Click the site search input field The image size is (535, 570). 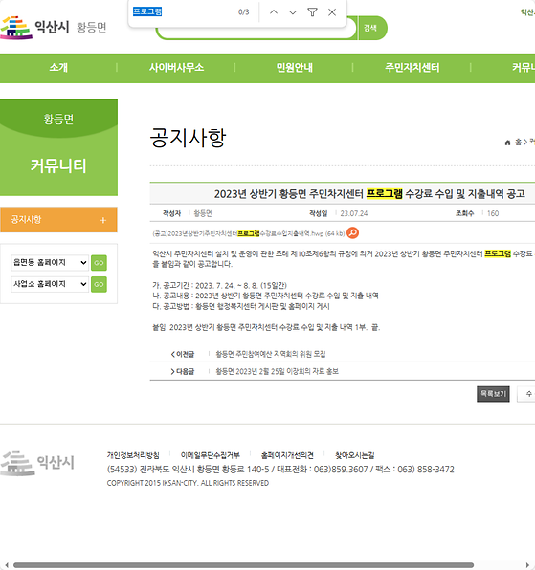[x=256, y=33]
